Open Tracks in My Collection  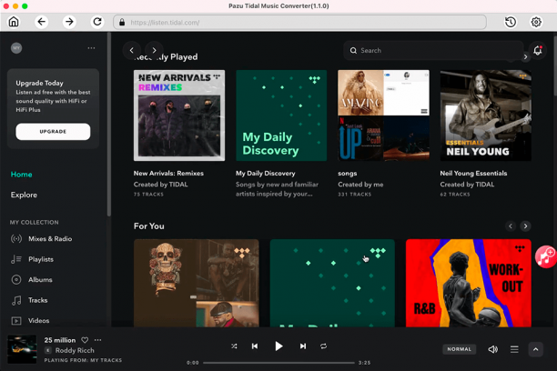pos(29,300)
